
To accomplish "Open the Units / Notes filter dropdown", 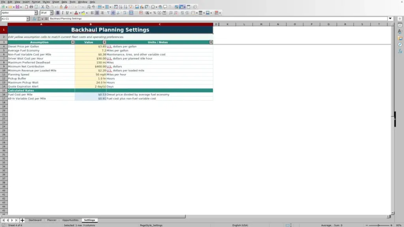I will coord(211,42).
